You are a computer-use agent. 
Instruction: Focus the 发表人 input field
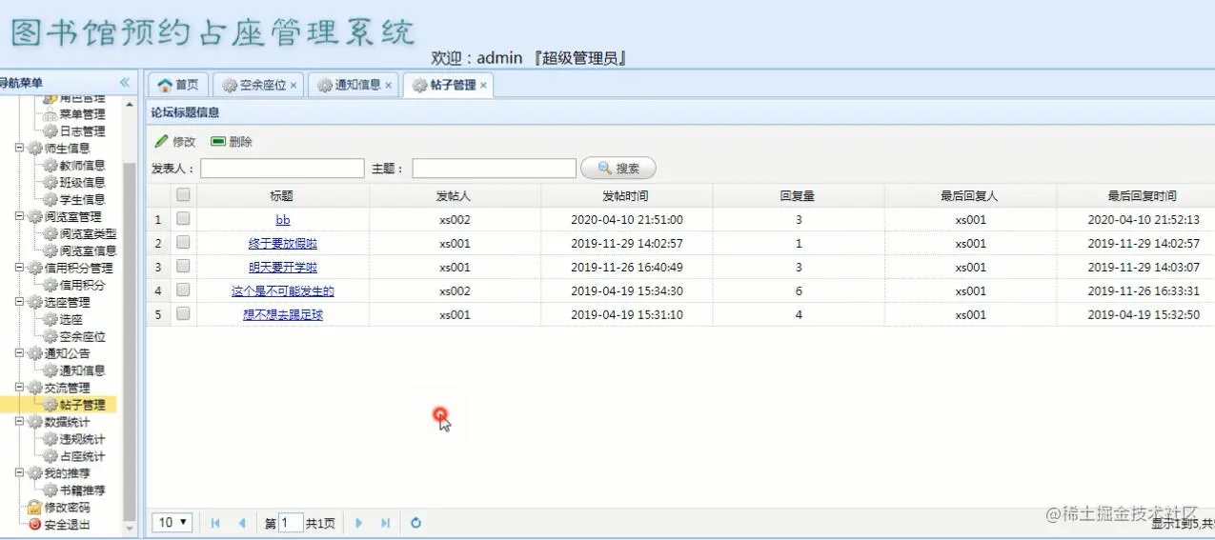coord(282,169)
